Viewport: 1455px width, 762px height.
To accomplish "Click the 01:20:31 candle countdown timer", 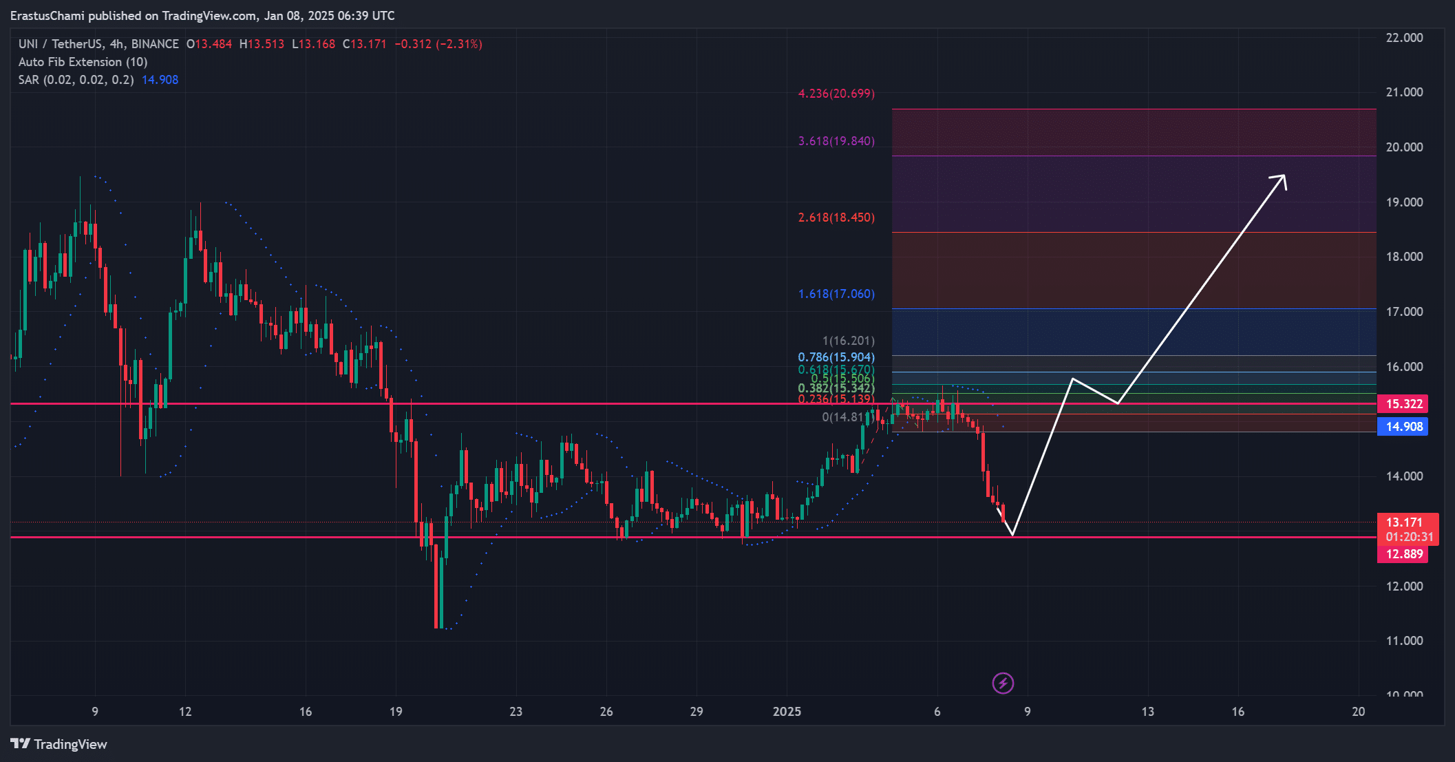I will point(1409,537).
